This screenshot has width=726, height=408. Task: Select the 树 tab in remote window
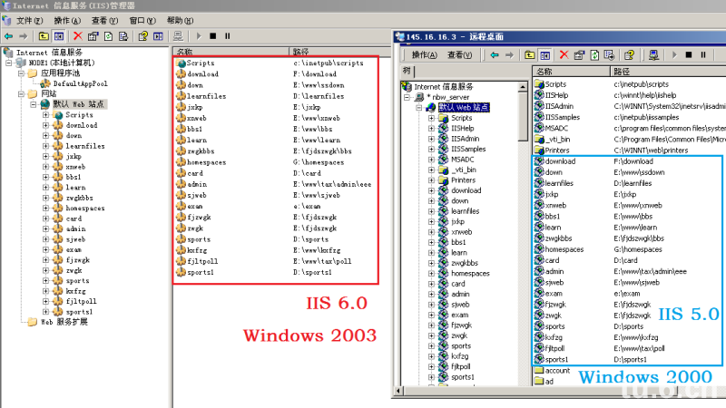click(x=407, y=71)
